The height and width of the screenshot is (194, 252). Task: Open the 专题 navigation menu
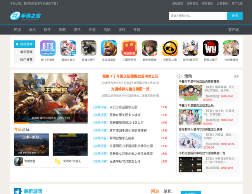[x=137, y=30]
